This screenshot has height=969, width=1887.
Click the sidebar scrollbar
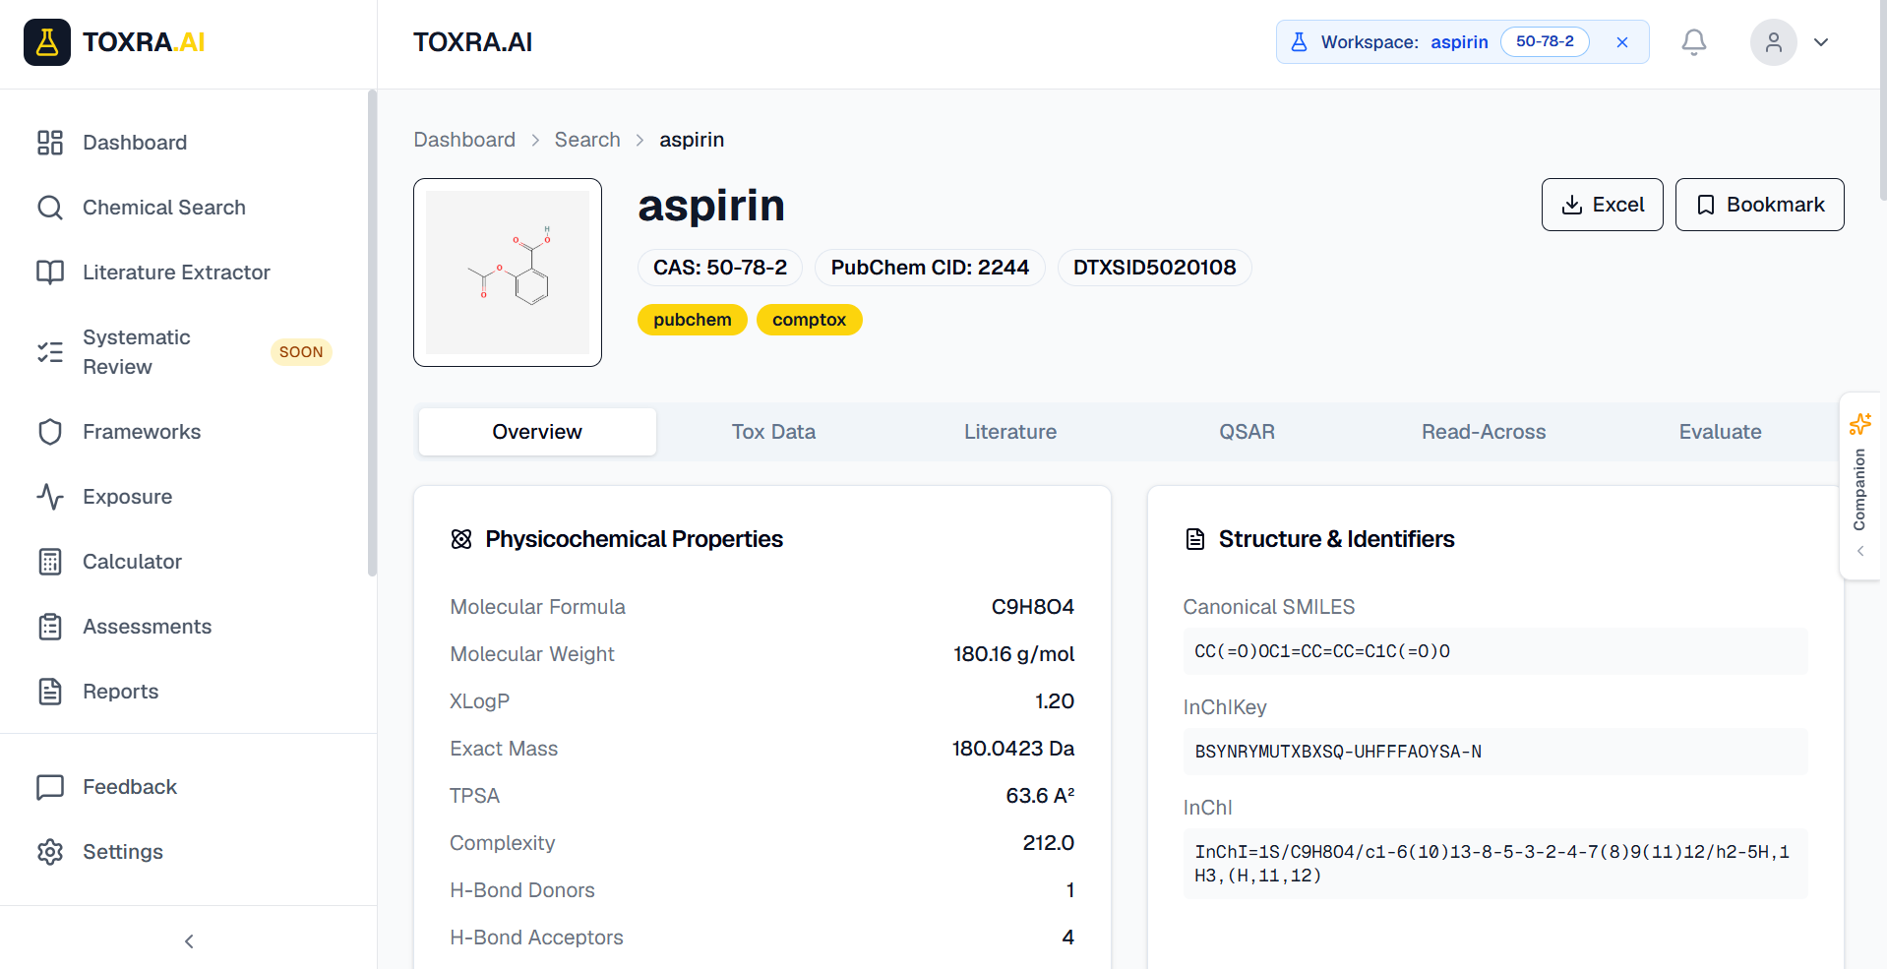(372, 333)
